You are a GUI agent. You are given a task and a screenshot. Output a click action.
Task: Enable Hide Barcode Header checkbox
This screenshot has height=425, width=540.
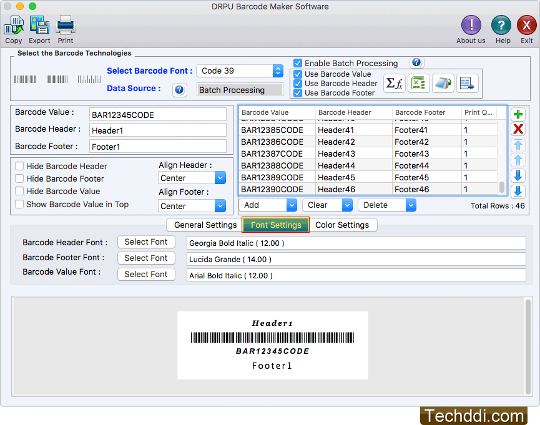coord(19,166)
